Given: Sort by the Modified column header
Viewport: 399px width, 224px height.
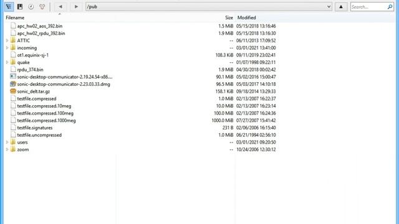Looking at the screenshot, I should point(247,17).
